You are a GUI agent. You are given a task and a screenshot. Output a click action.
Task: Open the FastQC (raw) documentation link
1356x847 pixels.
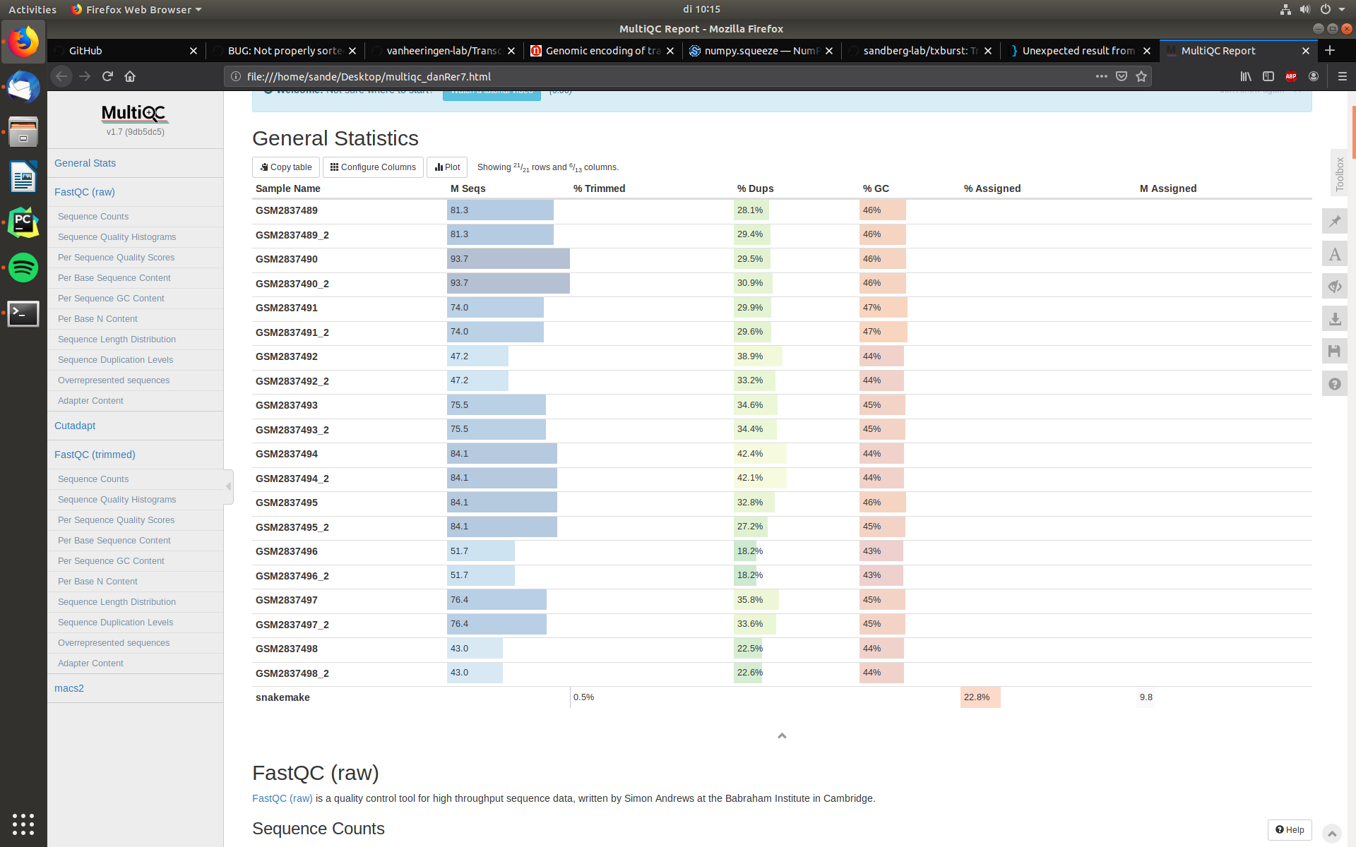tap(282, 798)
